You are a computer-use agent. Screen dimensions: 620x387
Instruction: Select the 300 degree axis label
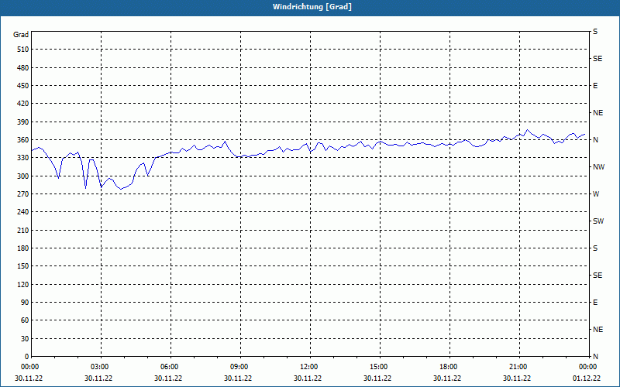point(23,176)
